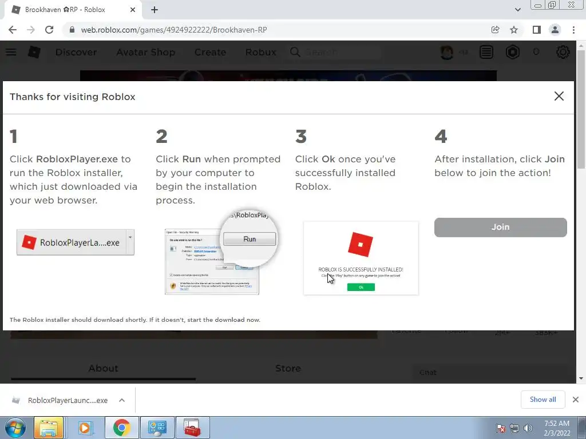This screenshot has height=439, width=586.
Task: Close the Thanks for visiting Roblox dialog
Action: 559,96
